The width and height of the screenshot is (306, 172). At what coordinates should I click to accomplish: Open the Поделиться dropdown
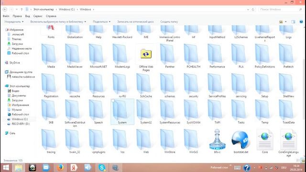pyautogui.click(x=101, y=21)
